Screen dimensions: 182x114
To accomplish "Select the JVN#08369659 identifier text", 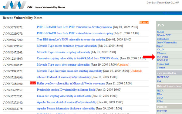I will tap(13, 46).
